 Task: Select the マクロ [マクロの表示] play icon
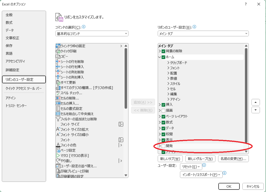[58, 155]
